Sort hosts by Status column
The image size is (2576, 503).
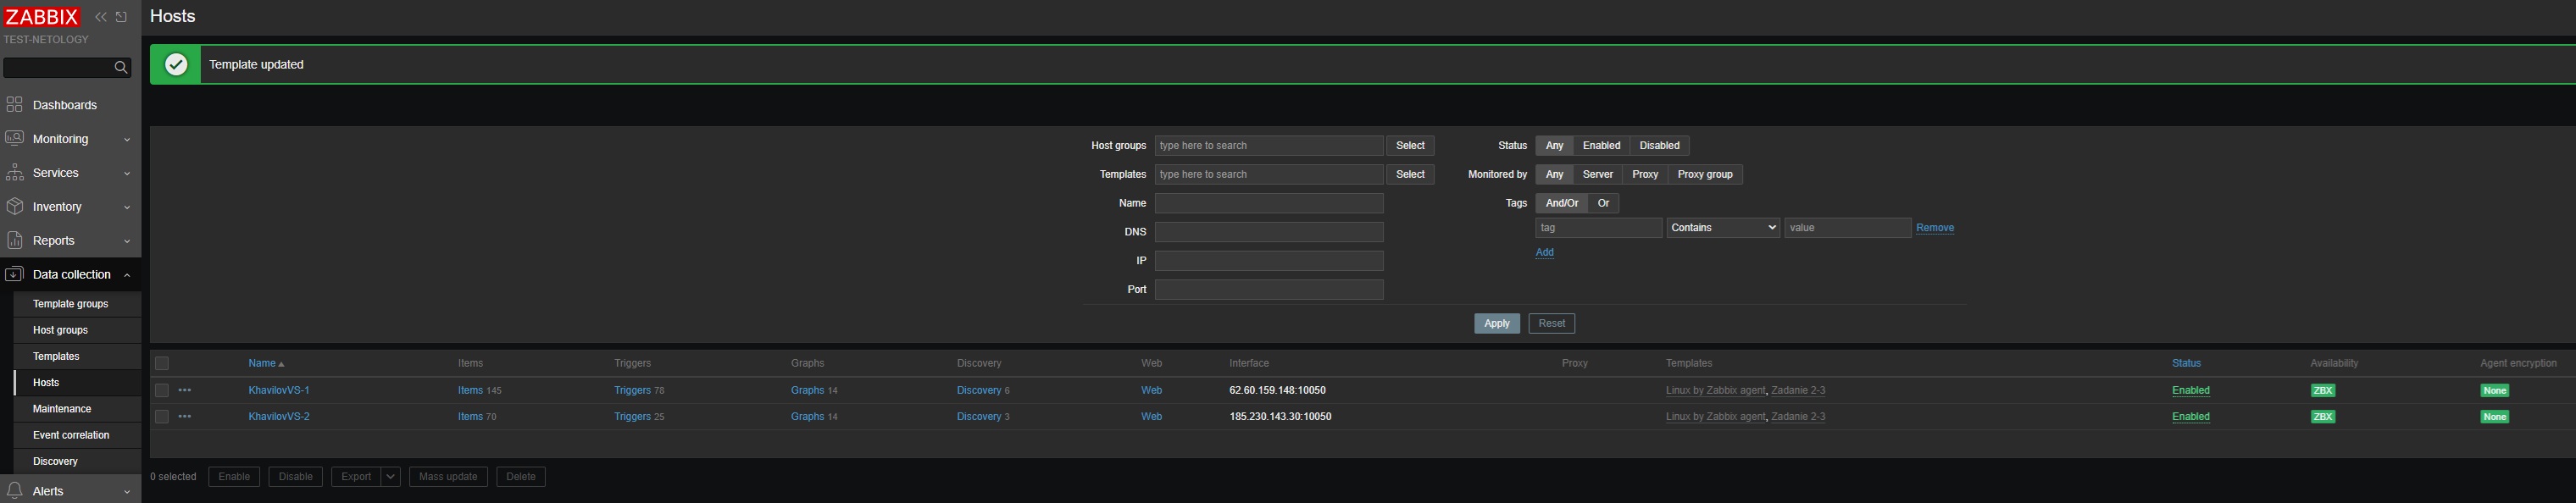pyautogui.click(x=2186, y=364)
